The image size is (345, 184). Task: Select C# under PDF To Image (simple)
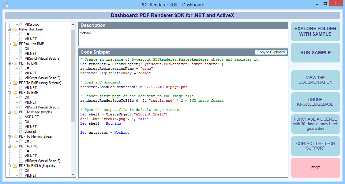27,122
